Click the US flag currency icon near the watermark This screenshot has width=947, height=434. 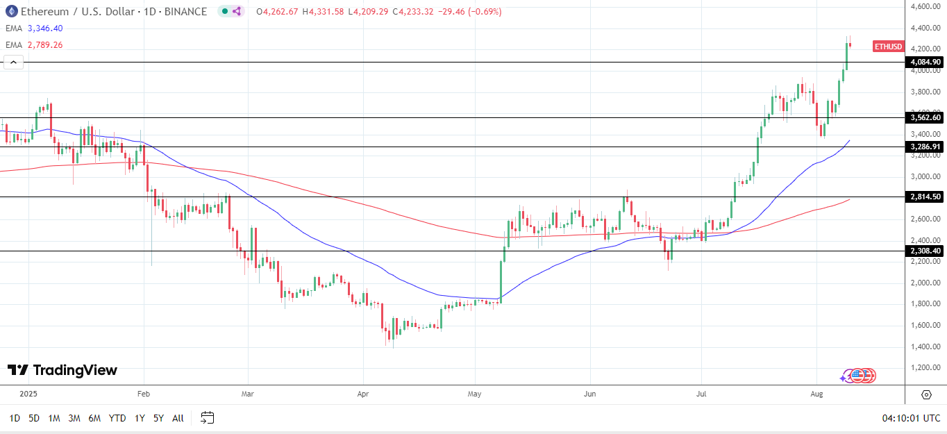coord(857,376)
